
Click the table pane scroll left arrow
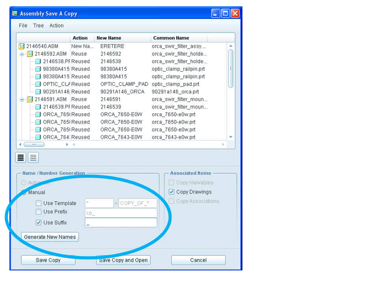74,144
